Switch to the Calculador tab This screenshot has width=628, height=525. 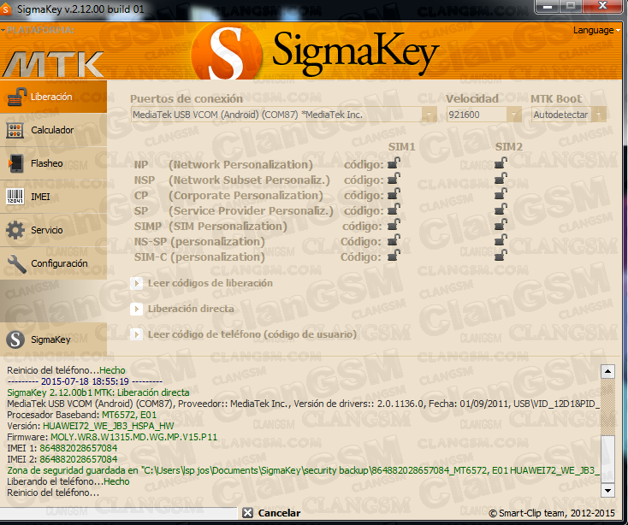tap(53, 130)
